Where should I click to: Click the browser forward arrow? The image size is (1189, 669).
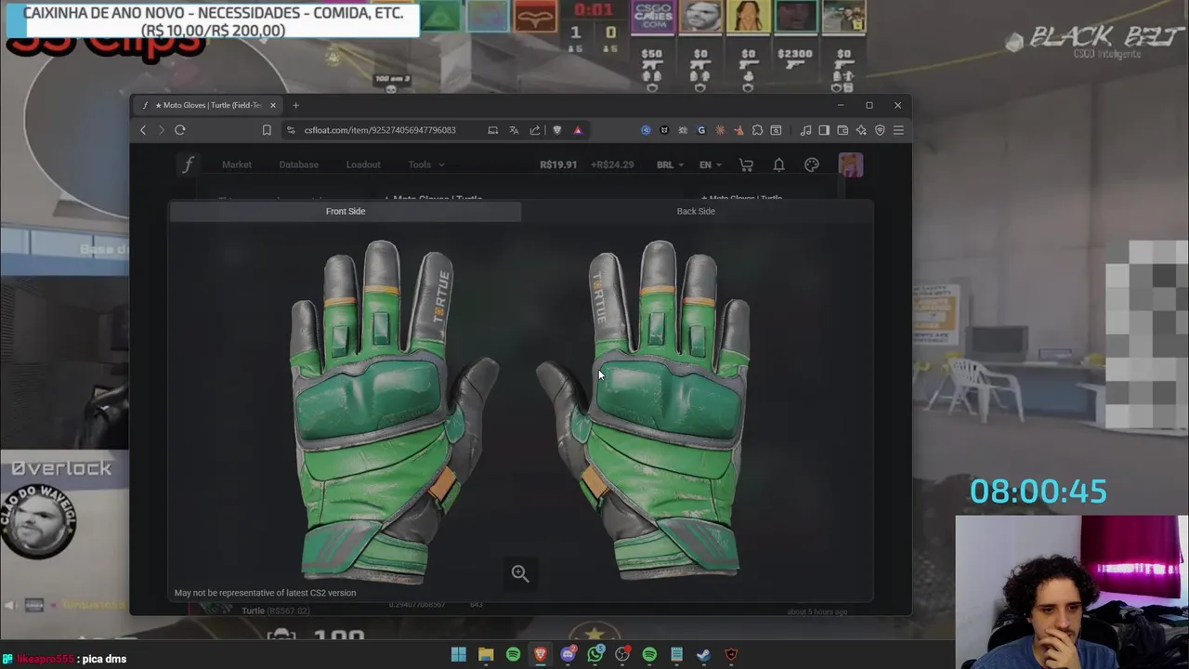point(161,130)
